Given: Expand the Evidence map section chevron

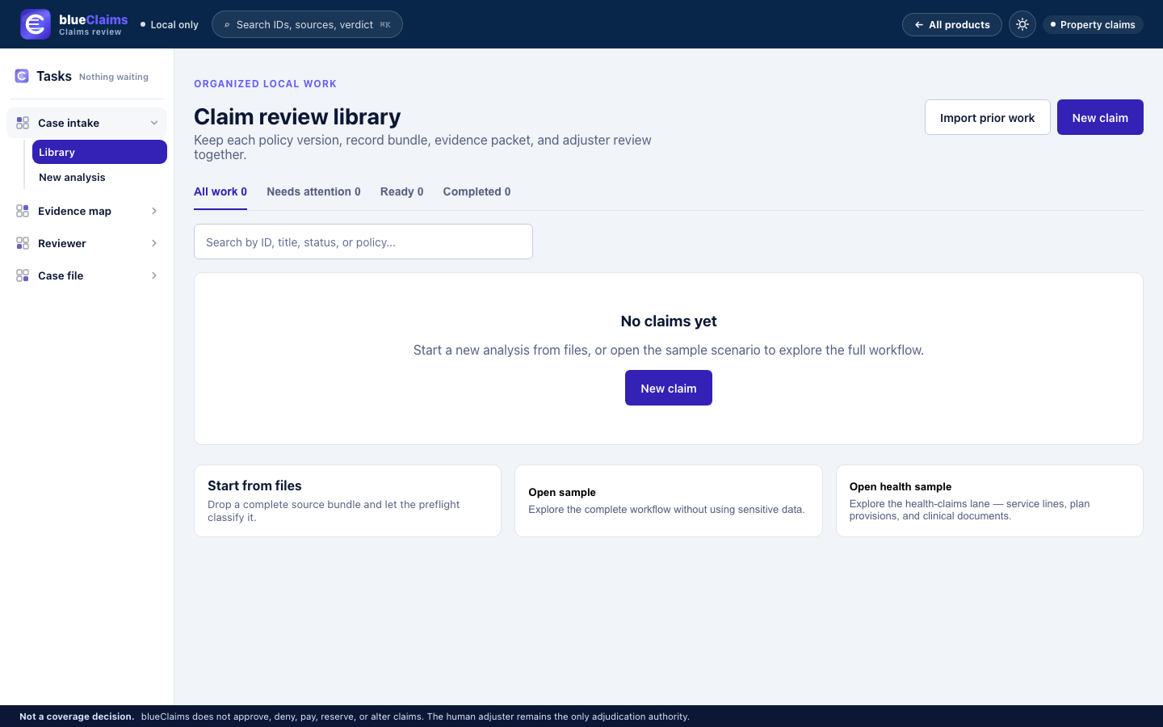Looking at the screenshot, I should click(154, 211).
